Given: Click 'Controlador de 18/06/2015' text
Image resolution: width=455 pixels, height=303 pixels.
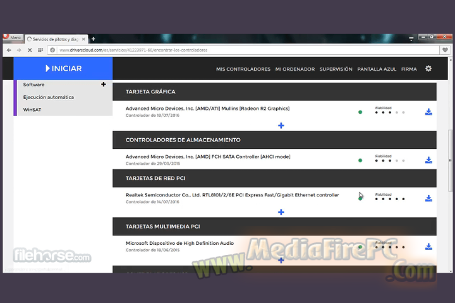Looking at the screenshot, I should click(153, 250).
